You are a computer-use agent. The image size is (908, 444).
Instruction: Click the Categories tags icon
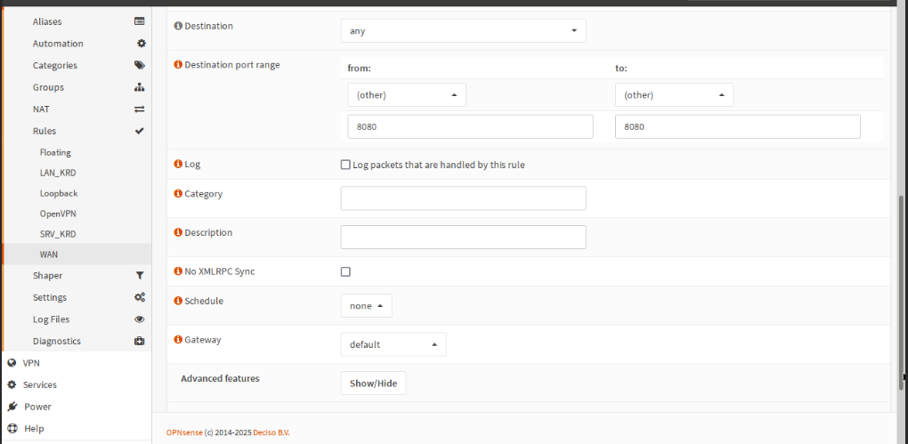[139, 65]
